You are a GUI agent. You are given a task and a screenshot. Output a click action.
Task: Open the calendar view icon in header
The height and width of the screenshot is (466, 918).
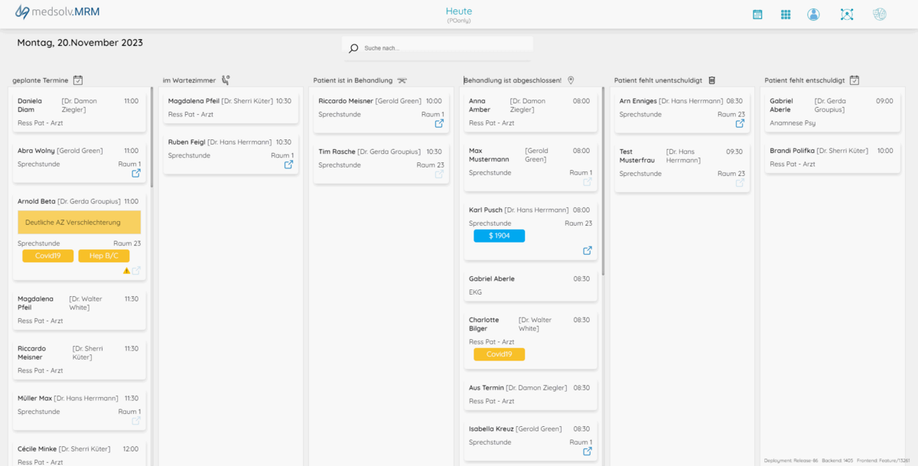coord(757,15)
